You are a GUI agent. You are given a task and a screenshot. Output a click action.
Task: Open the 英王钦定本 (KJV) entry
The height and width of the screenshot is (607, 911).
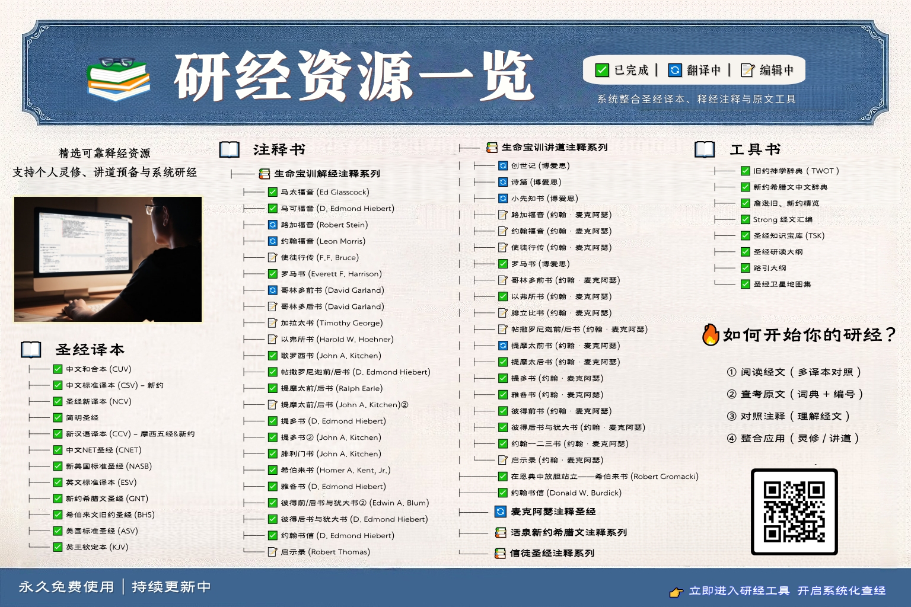pyautogui.click(x=97, y=547)
